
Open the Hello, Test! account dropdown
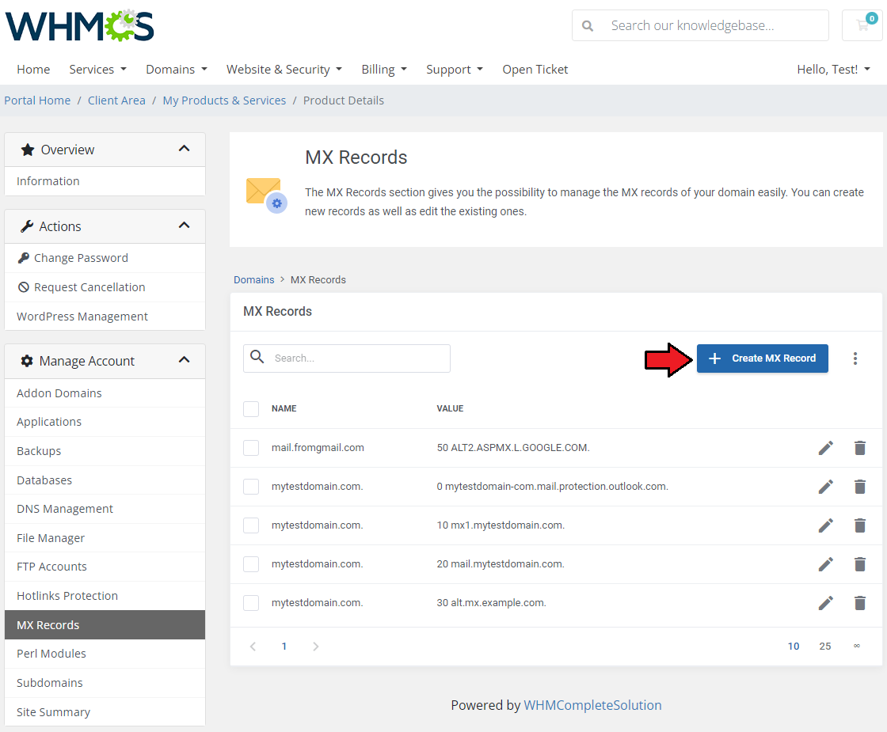(833, 70)
